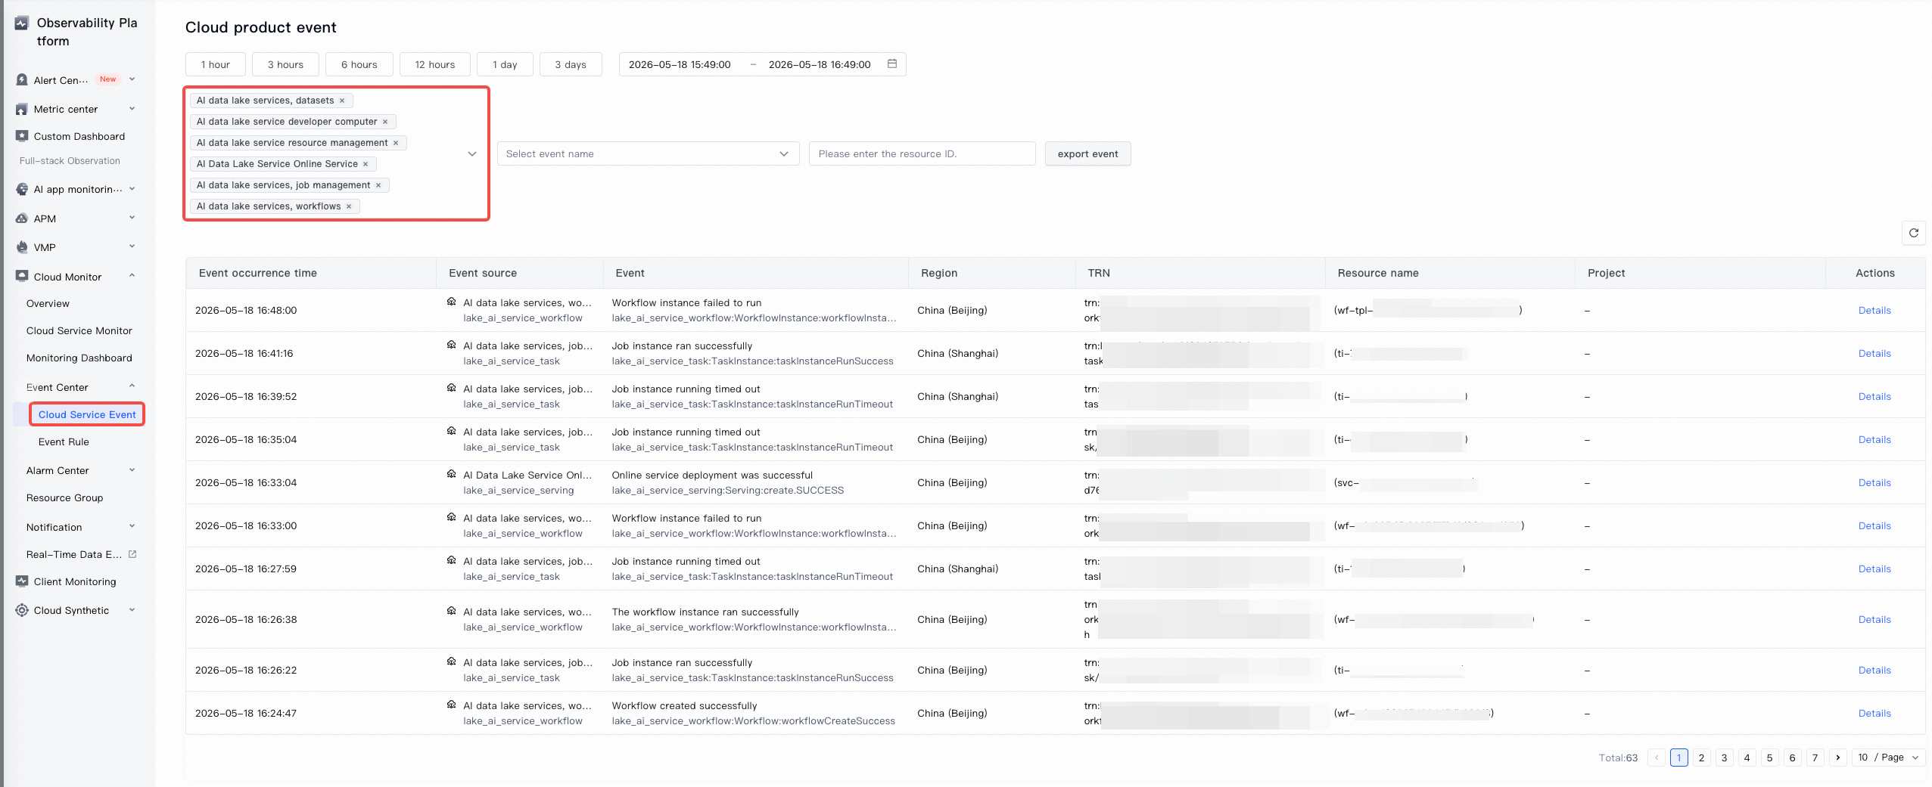1932x787 pixels.
Task: Open the Resource Group menu item
Action: pyautogui.click(x=64, y=498)
